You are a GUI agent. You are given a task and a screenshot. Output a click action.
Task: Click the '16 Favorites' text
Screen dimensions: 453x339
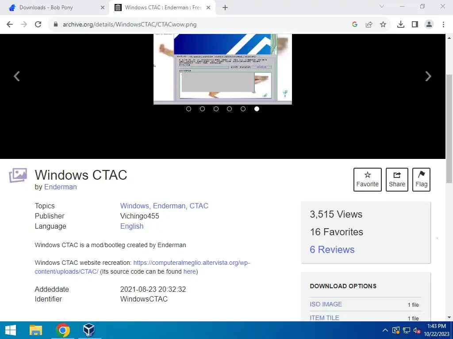337,232
